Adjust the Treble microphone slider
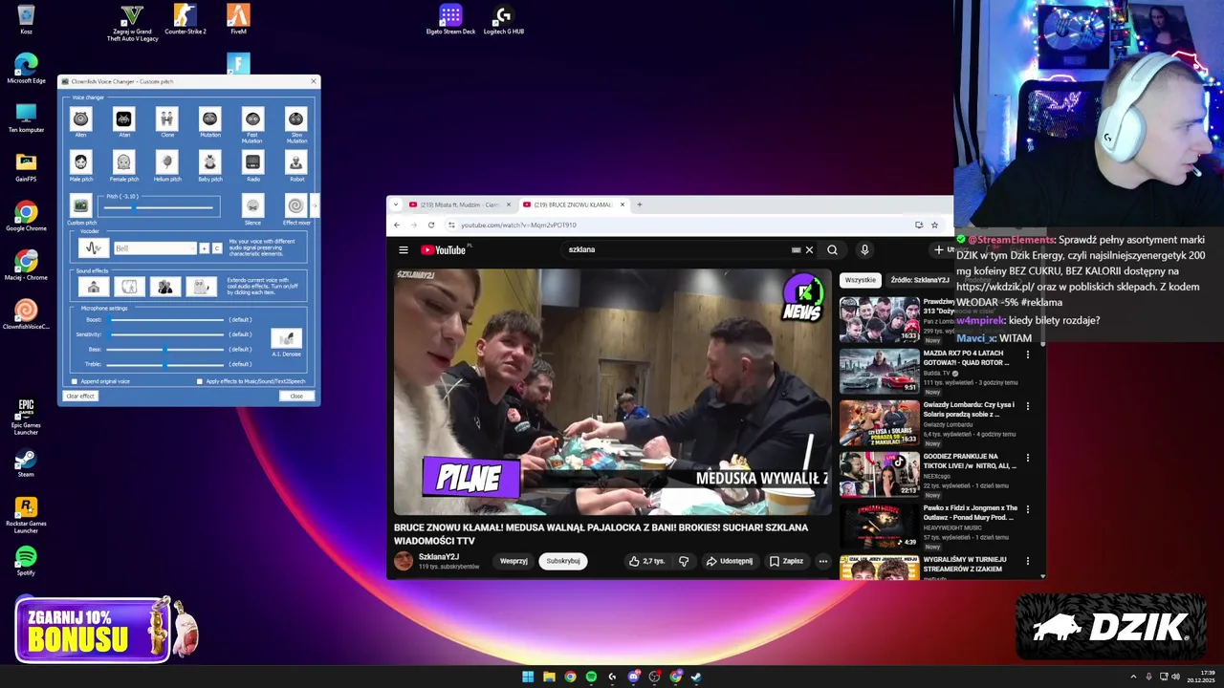 pos(166,364)
